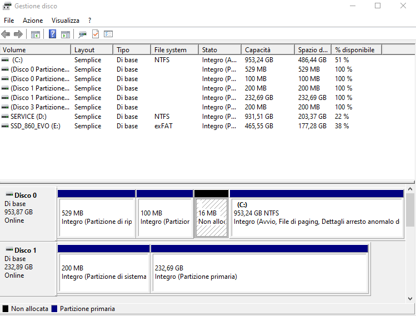The width and height of the screenshot is (416, 316).
Task: Click the 465,55 GB capacity cell
Action: [x=259, y=126]
